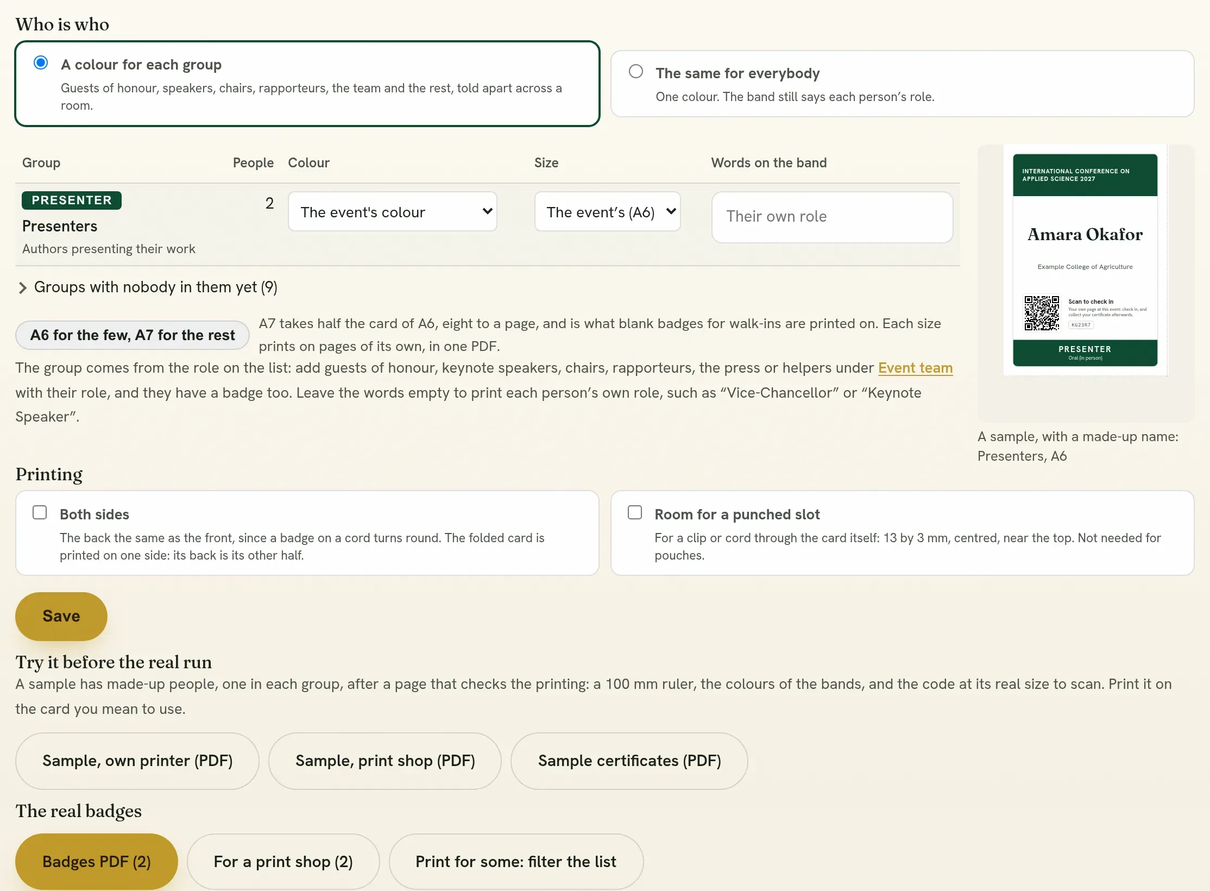
Task: Generate Badges PDF (2)
Action: pyautogui.click(x=97, y=862)
